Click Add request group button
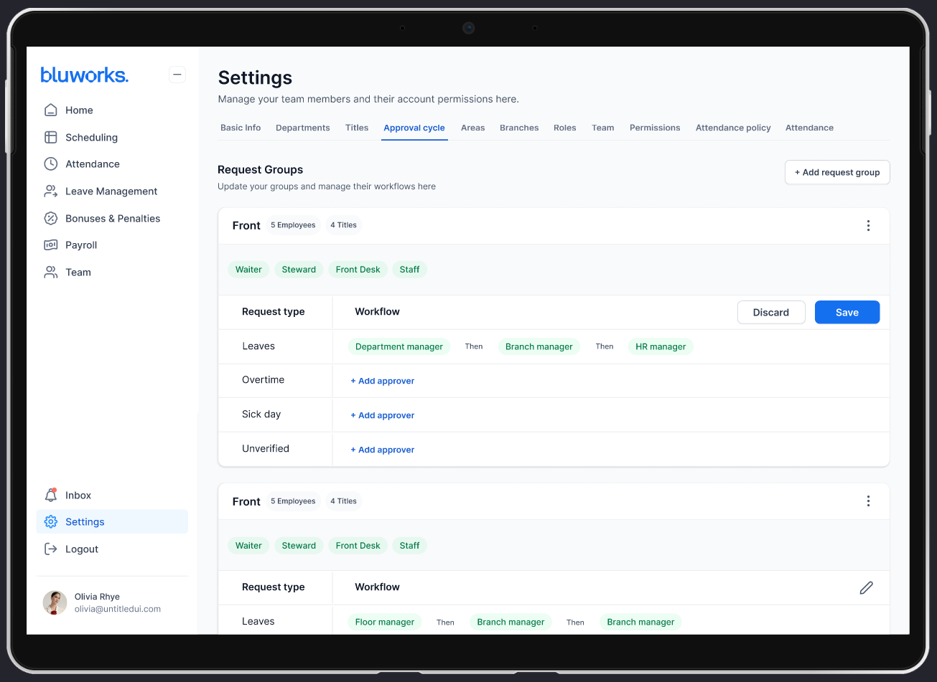This screenshot has height=682, width=937. tap(837, 173)
